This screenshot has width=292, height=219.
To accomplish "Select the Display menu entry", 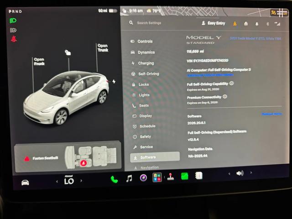I will [142, 116].
